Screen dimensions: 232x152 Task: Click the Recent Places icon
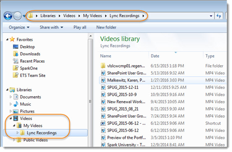(15, 61)
